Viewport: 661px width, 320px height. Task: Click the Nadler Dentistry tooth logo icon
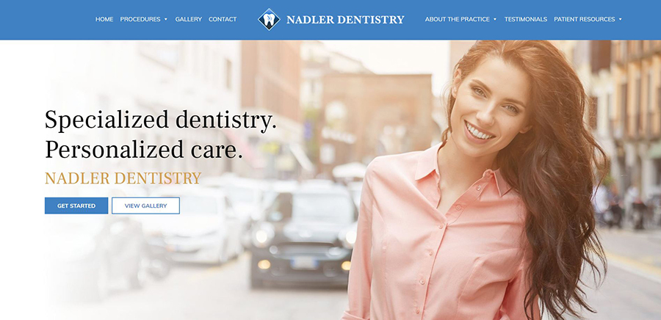[x=269, y=19]
